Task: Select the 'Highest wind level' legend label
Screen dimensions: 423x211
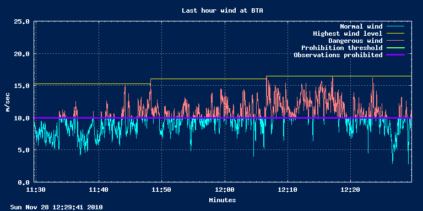Action: tap(348, 34)
